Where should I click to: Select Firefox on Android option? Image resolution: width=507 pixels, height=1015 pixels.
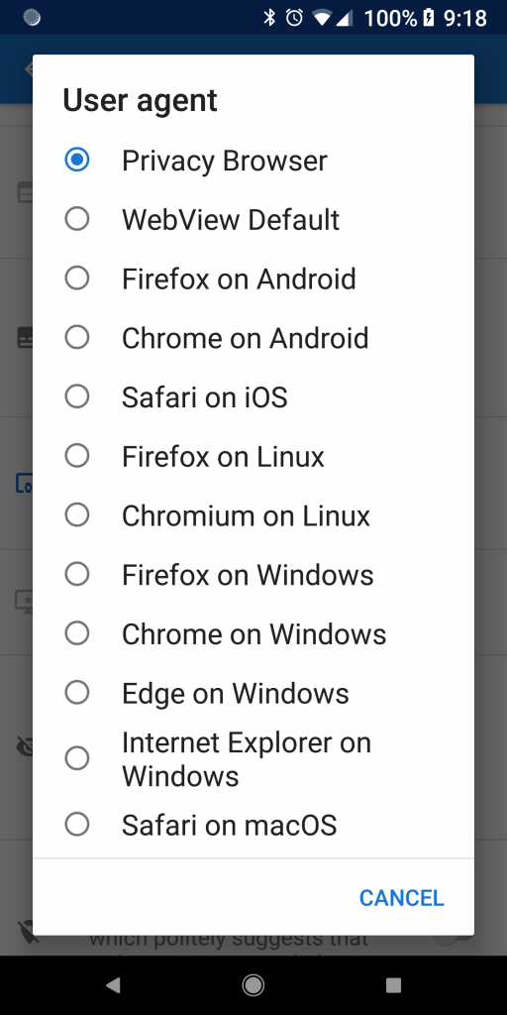point(253,279)
